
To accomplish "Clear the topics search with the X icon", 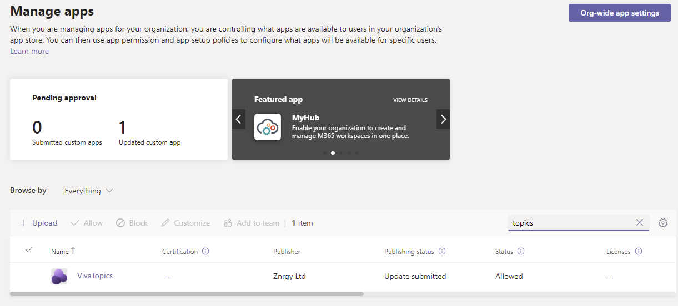I will click(640, 223).
